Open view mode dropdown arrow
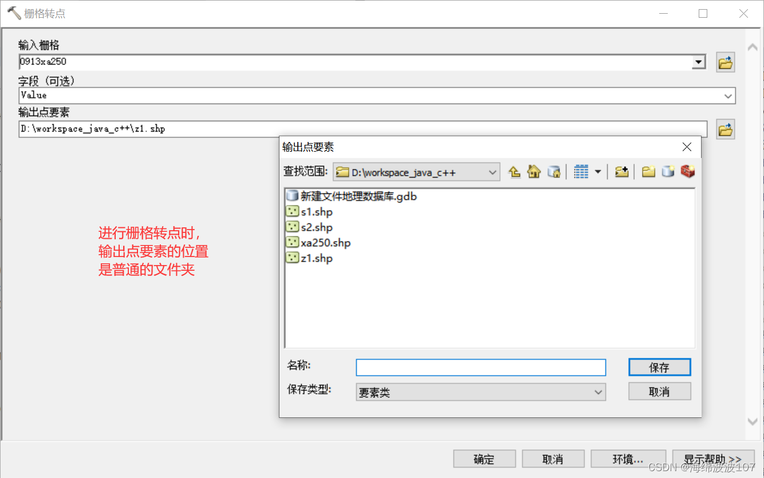The image size is (764, 478). coord(598,172)
